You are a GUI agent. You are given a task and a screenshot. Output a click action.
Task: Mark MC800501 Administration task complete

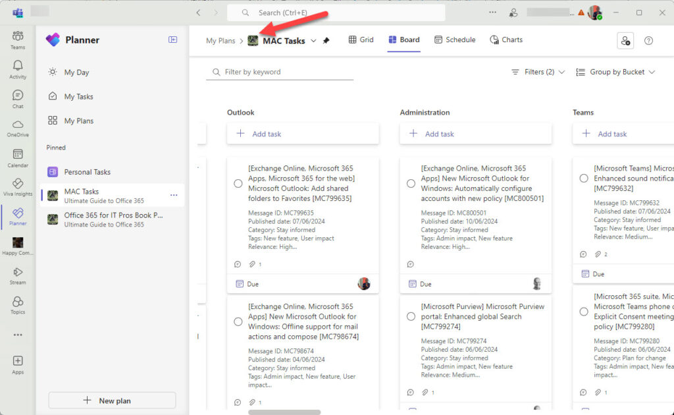(411, 184)
